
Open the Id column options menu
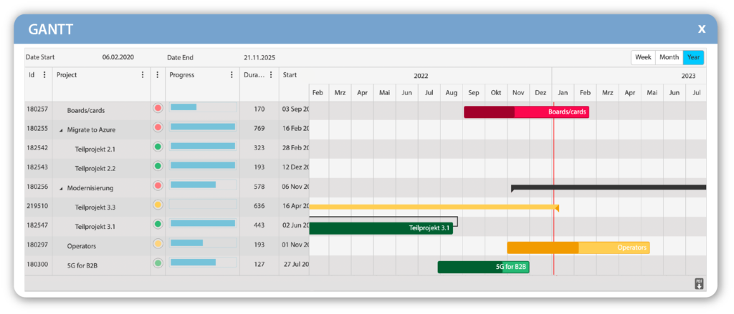point(44,74)
